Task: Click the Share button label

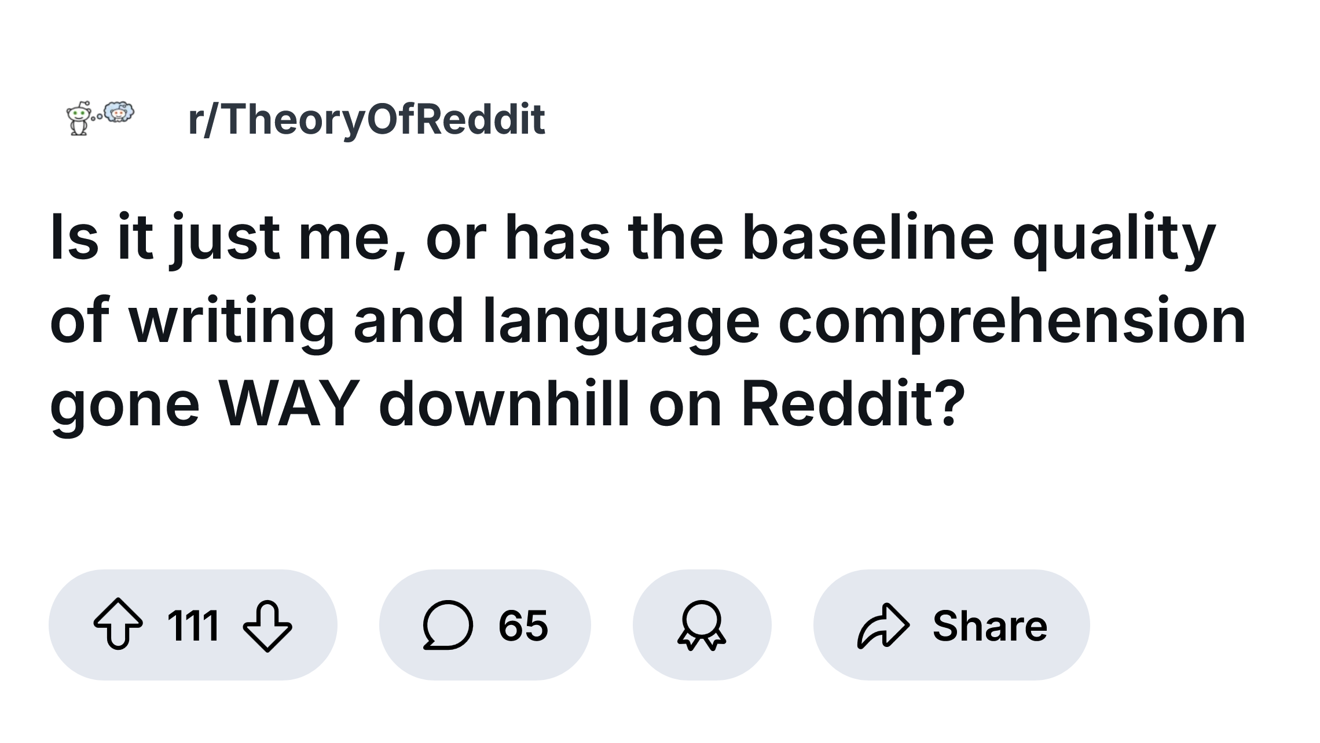Action: (989, 626)
